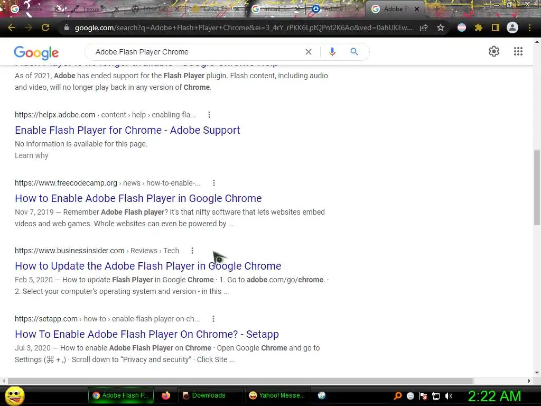Open the Setapp How To Enable Flash result

click(147, 334)
